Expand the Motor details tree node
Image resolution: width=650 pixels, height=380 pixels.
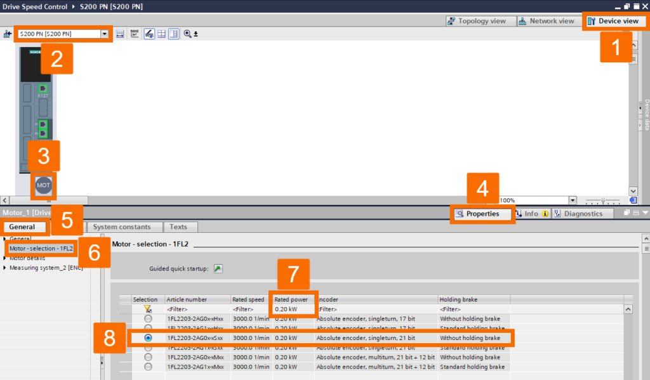pyautogui.click(x=4, y=258)
